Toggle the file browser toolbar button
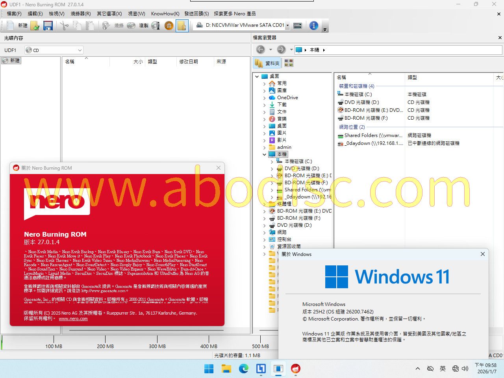Screen dimensions: 504x378 pos(182,26)
